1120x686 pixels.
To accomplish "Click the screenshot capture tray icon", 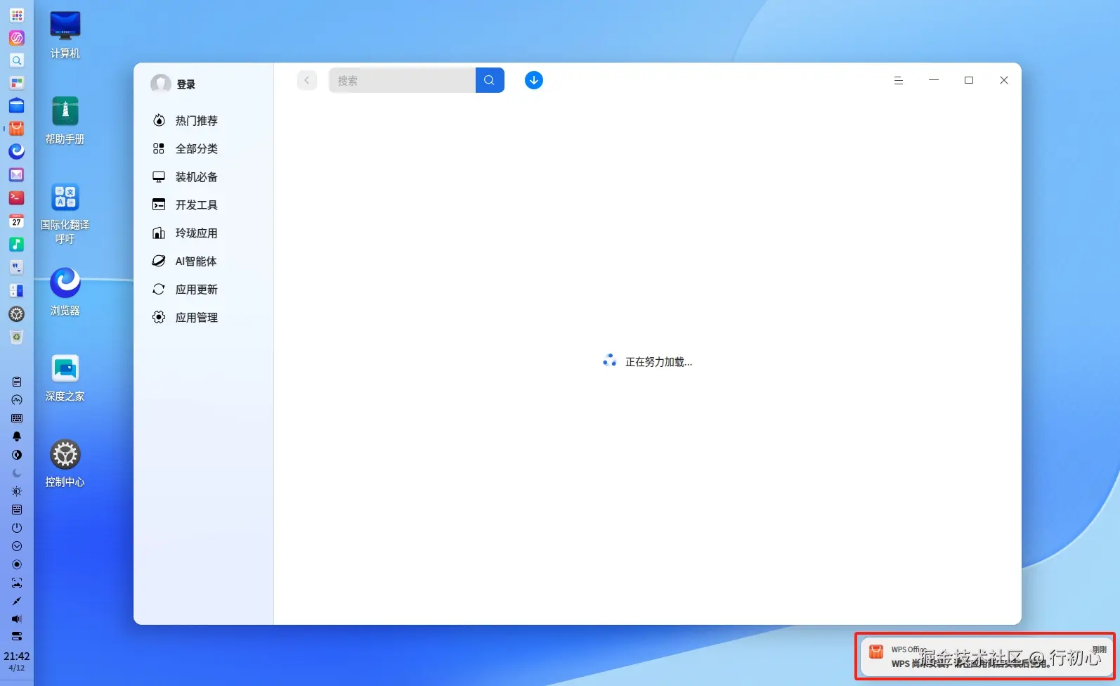I will (17, 583).
